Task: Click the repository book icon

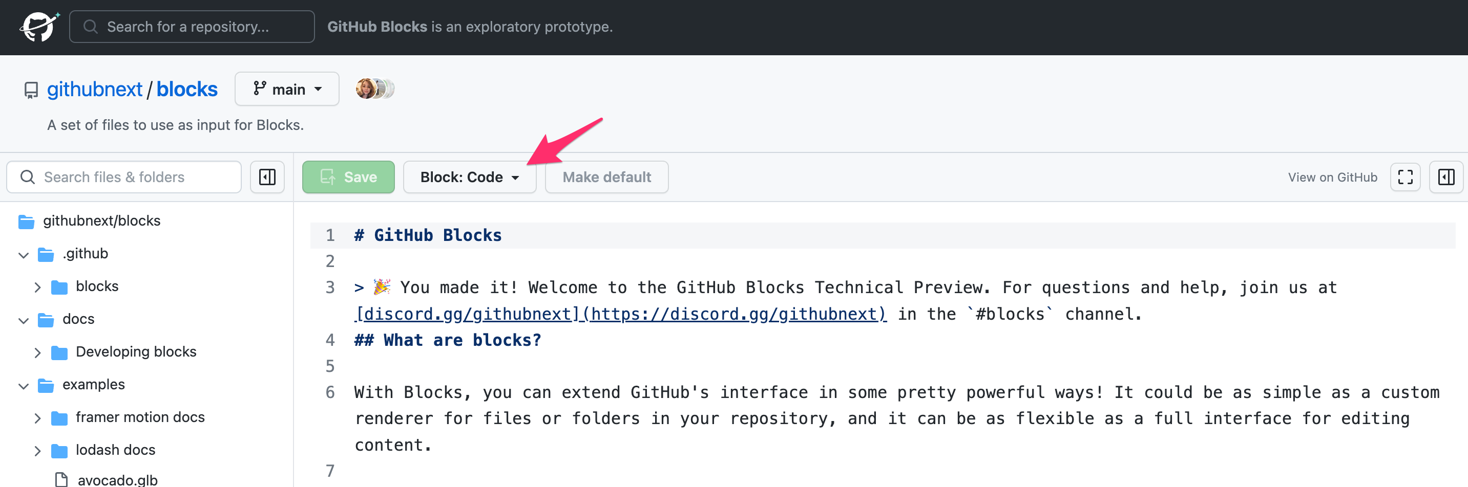Action: click(x=31, y=90)
